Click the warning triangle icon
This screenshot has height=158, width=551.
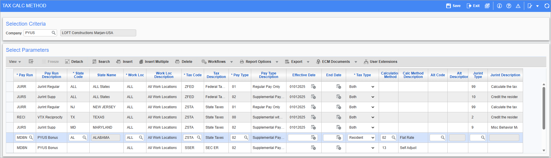tap(518, 6)
